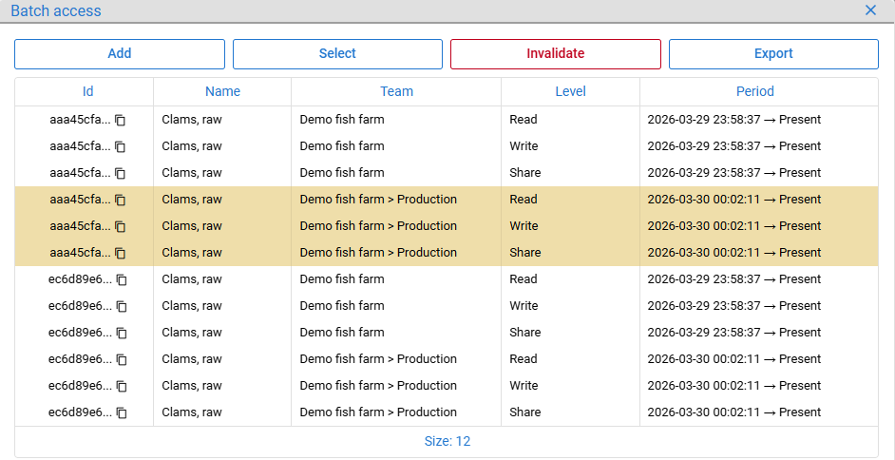Click Clams, raw in highlighted Production Share row
Viewport: 895px width, 460px height.
[x=192, y=253]
